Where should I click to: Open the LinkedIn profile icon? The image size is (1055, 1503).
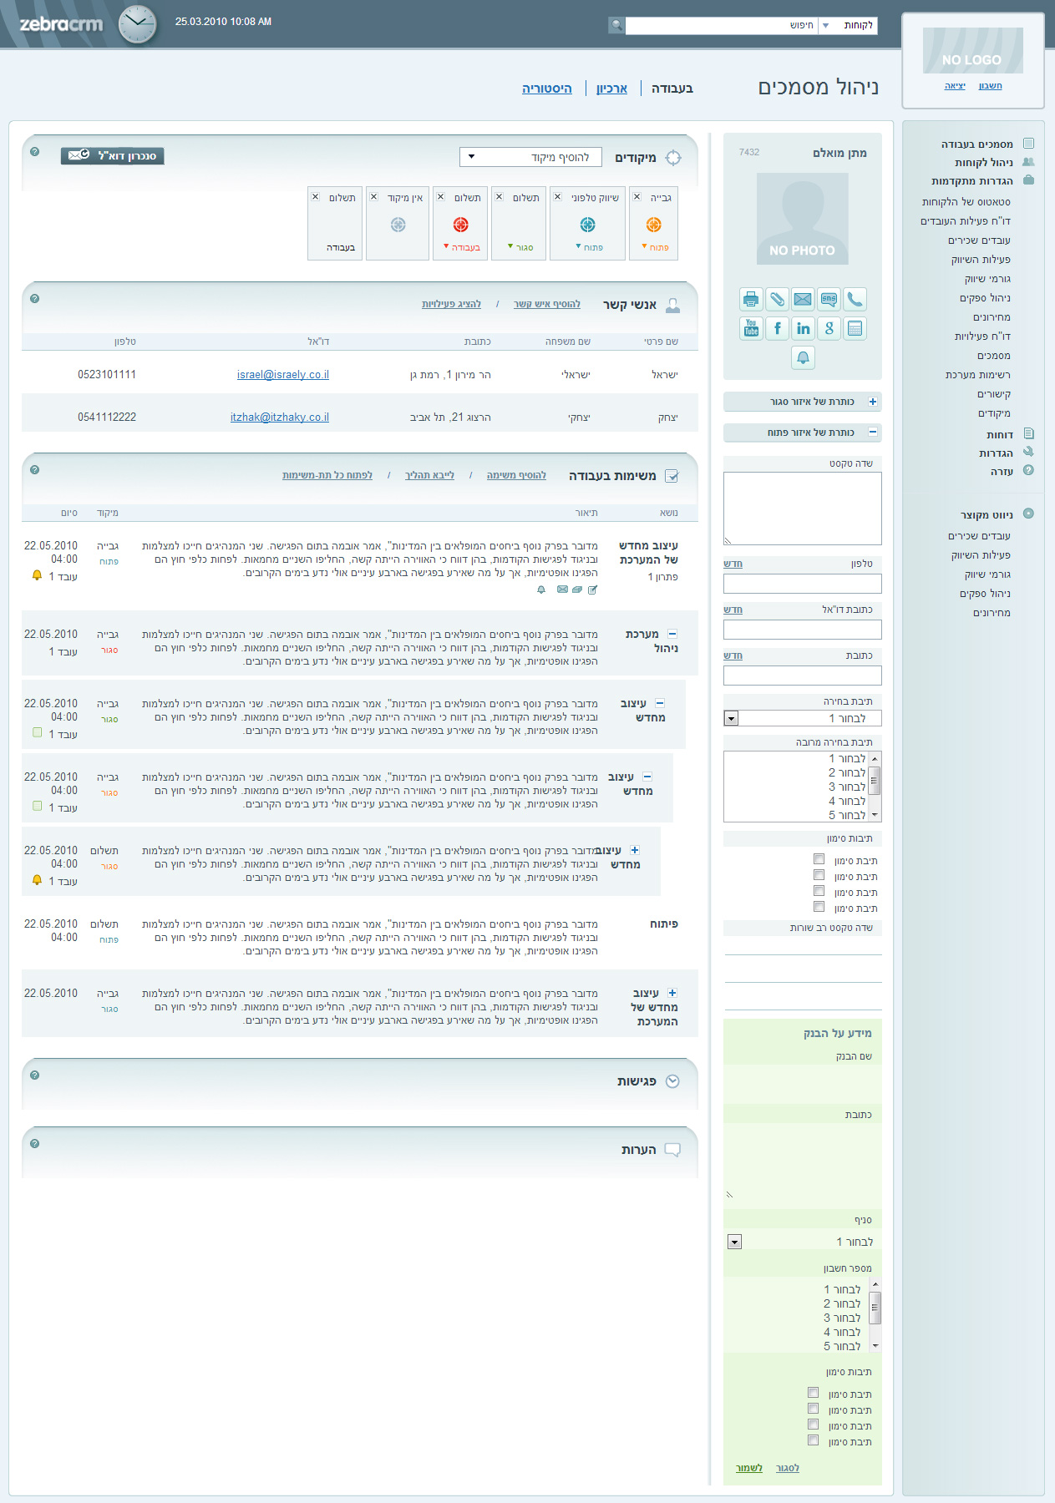click(x=803, y=328)
